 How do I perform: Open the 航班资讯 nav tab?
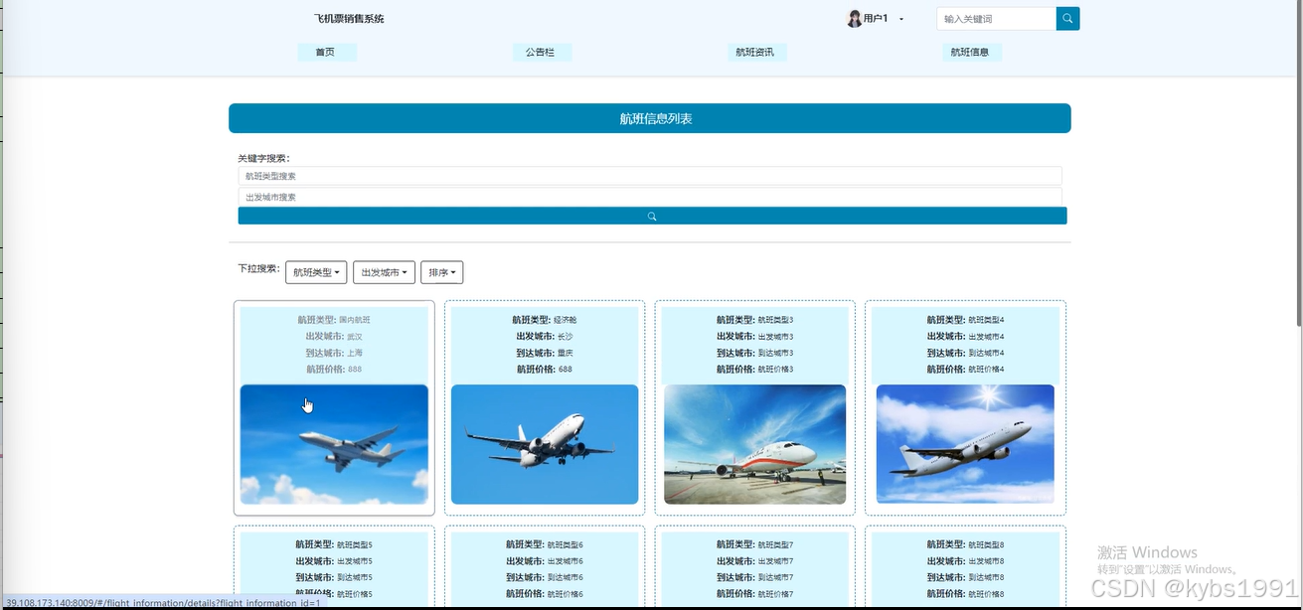point(755,52)
